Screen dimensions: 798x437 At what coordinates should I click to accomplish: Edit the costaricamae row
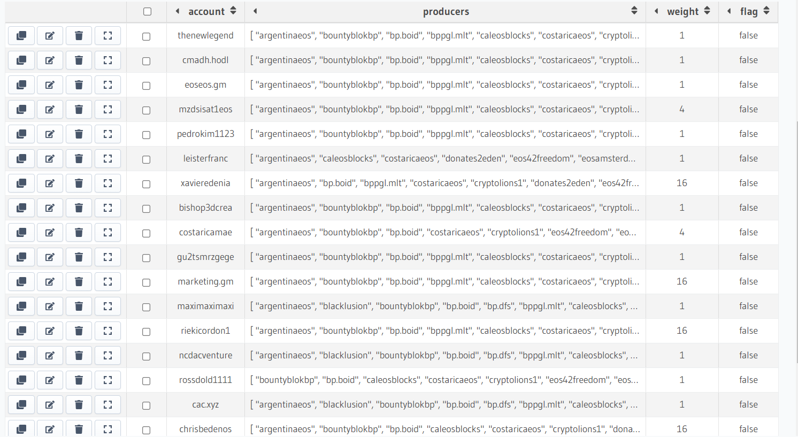(50, 233)
